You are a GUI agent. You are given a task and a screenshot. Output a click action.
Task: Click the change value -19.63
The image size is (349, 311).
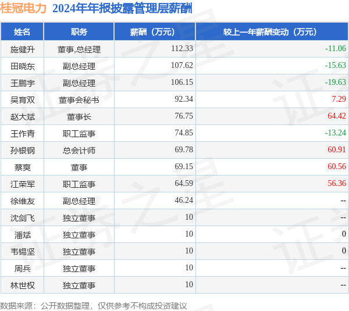click(x=336, y=83)
